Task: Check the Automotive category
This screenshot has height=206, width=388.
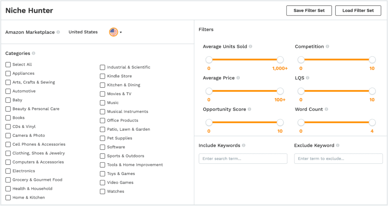Action: pos(8,91)
